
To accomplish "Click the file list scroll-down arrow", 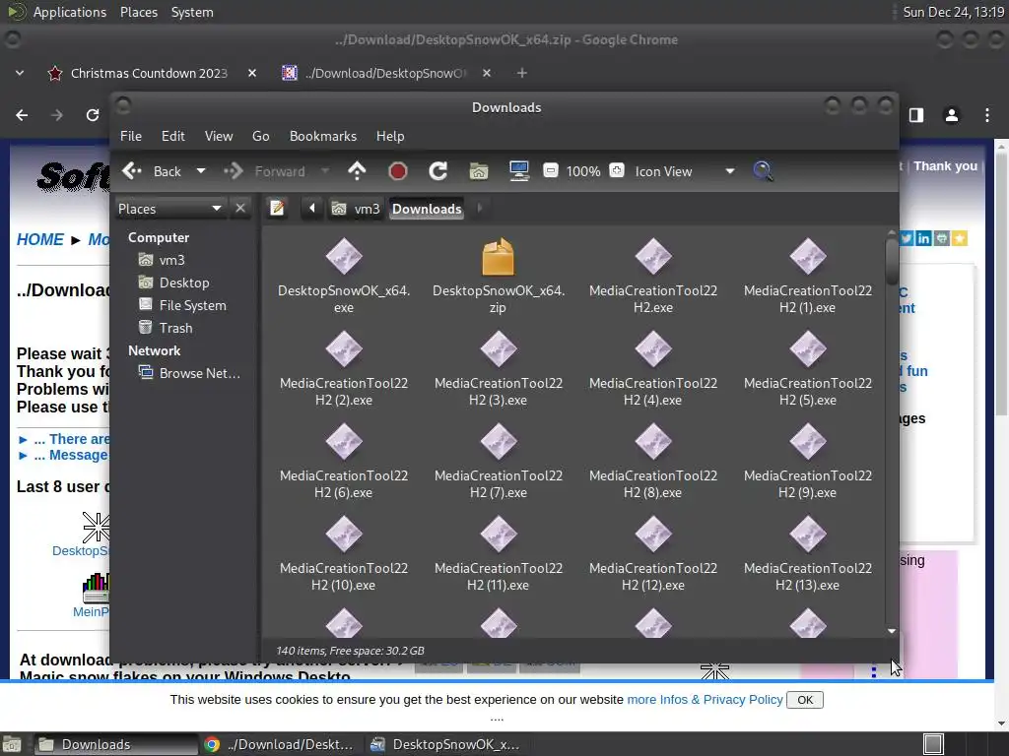I will pos(891,631).
